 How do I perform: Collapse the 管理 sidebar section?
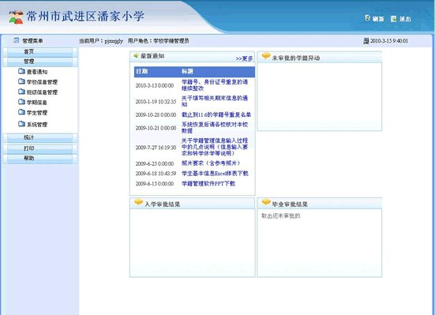pyautogui.click(x=40, y=62)
